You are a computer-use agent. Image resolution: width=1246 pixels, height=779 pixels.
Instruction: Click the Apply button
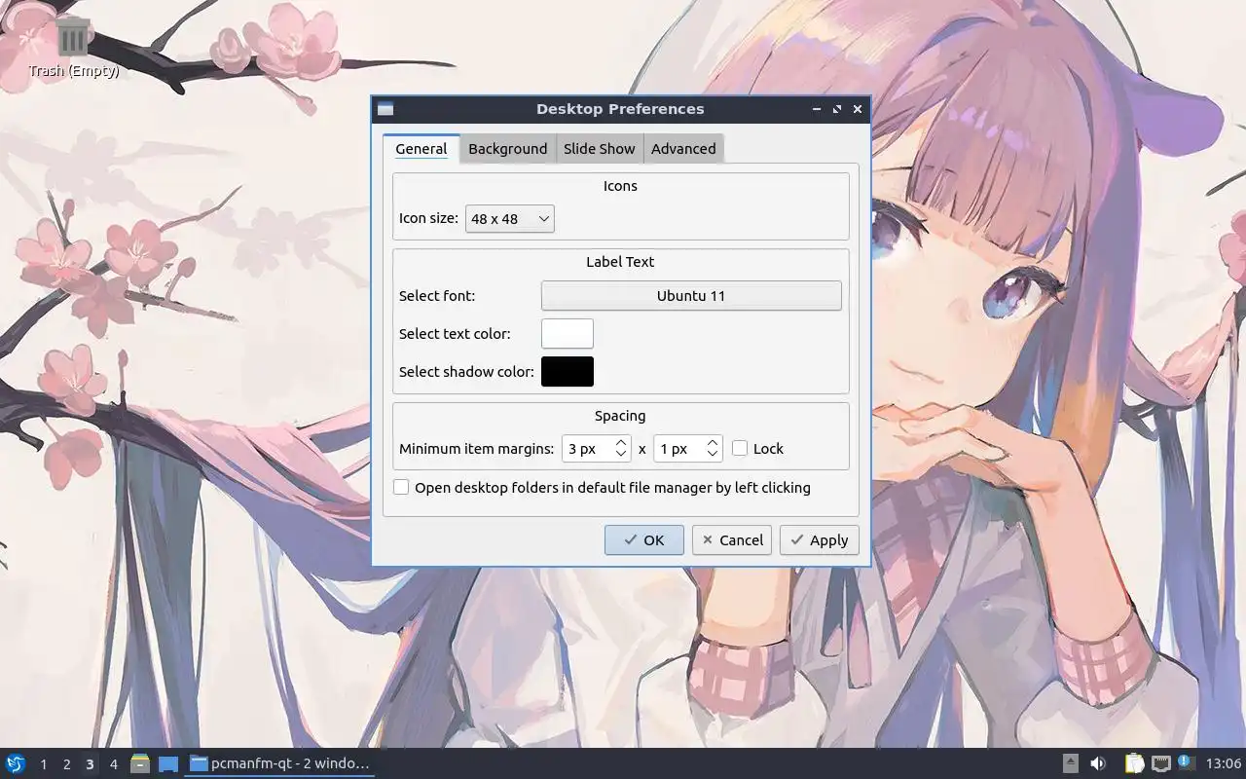click(x=819, y=540)
